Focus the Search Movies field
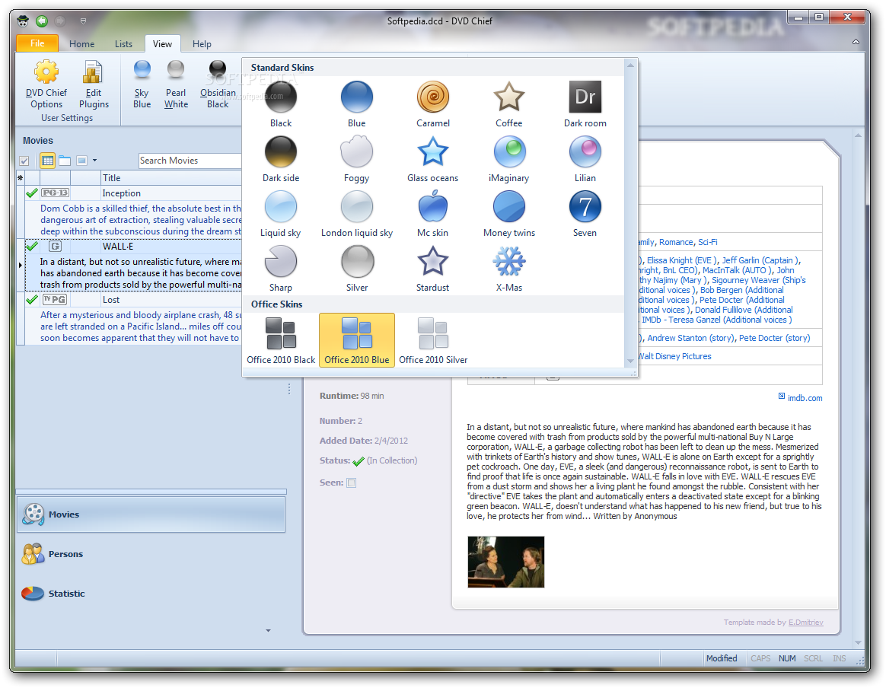Viewport: 886px width, 688px height. 190,161
